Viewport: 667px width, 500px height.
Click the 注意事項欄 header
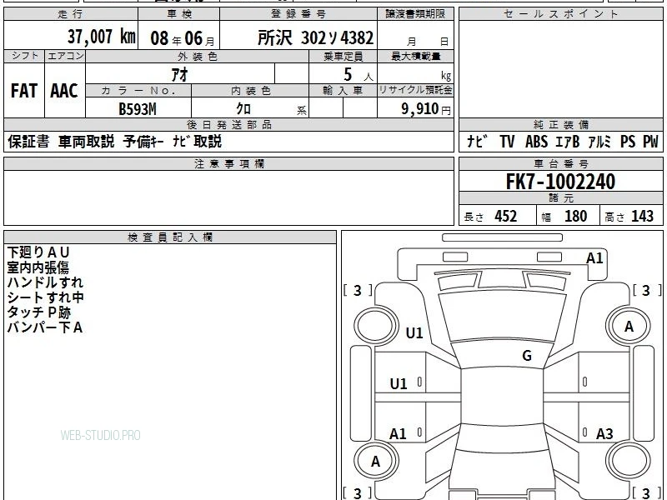[228, 163]
